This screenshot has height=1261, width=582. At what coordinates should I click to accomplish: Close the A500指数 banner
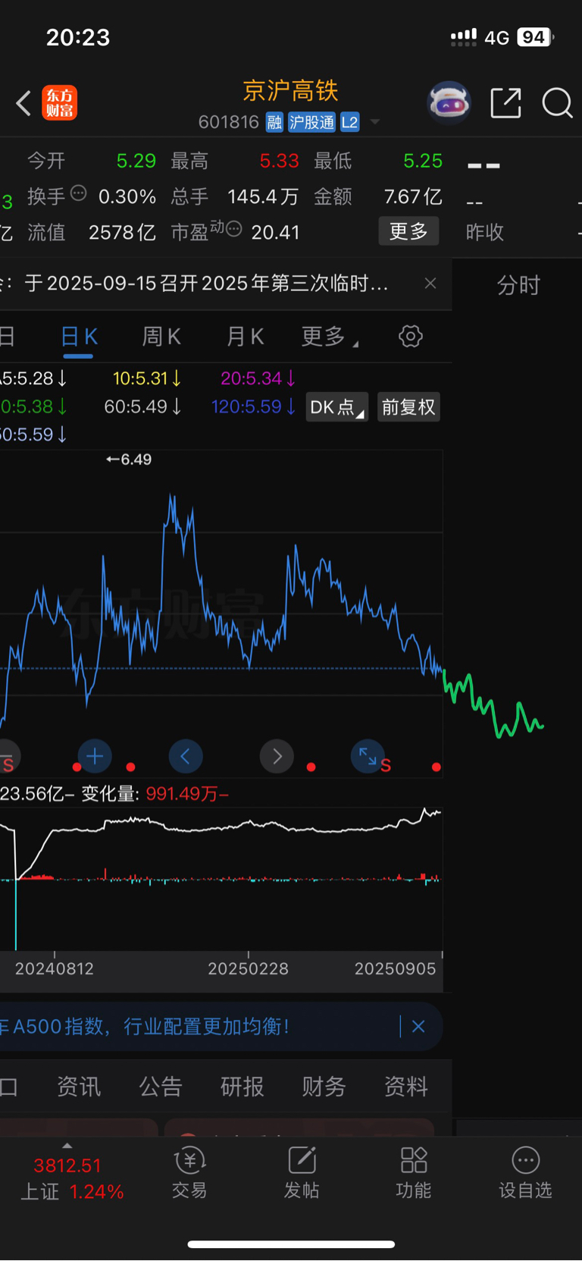[x=418, y=1027]
